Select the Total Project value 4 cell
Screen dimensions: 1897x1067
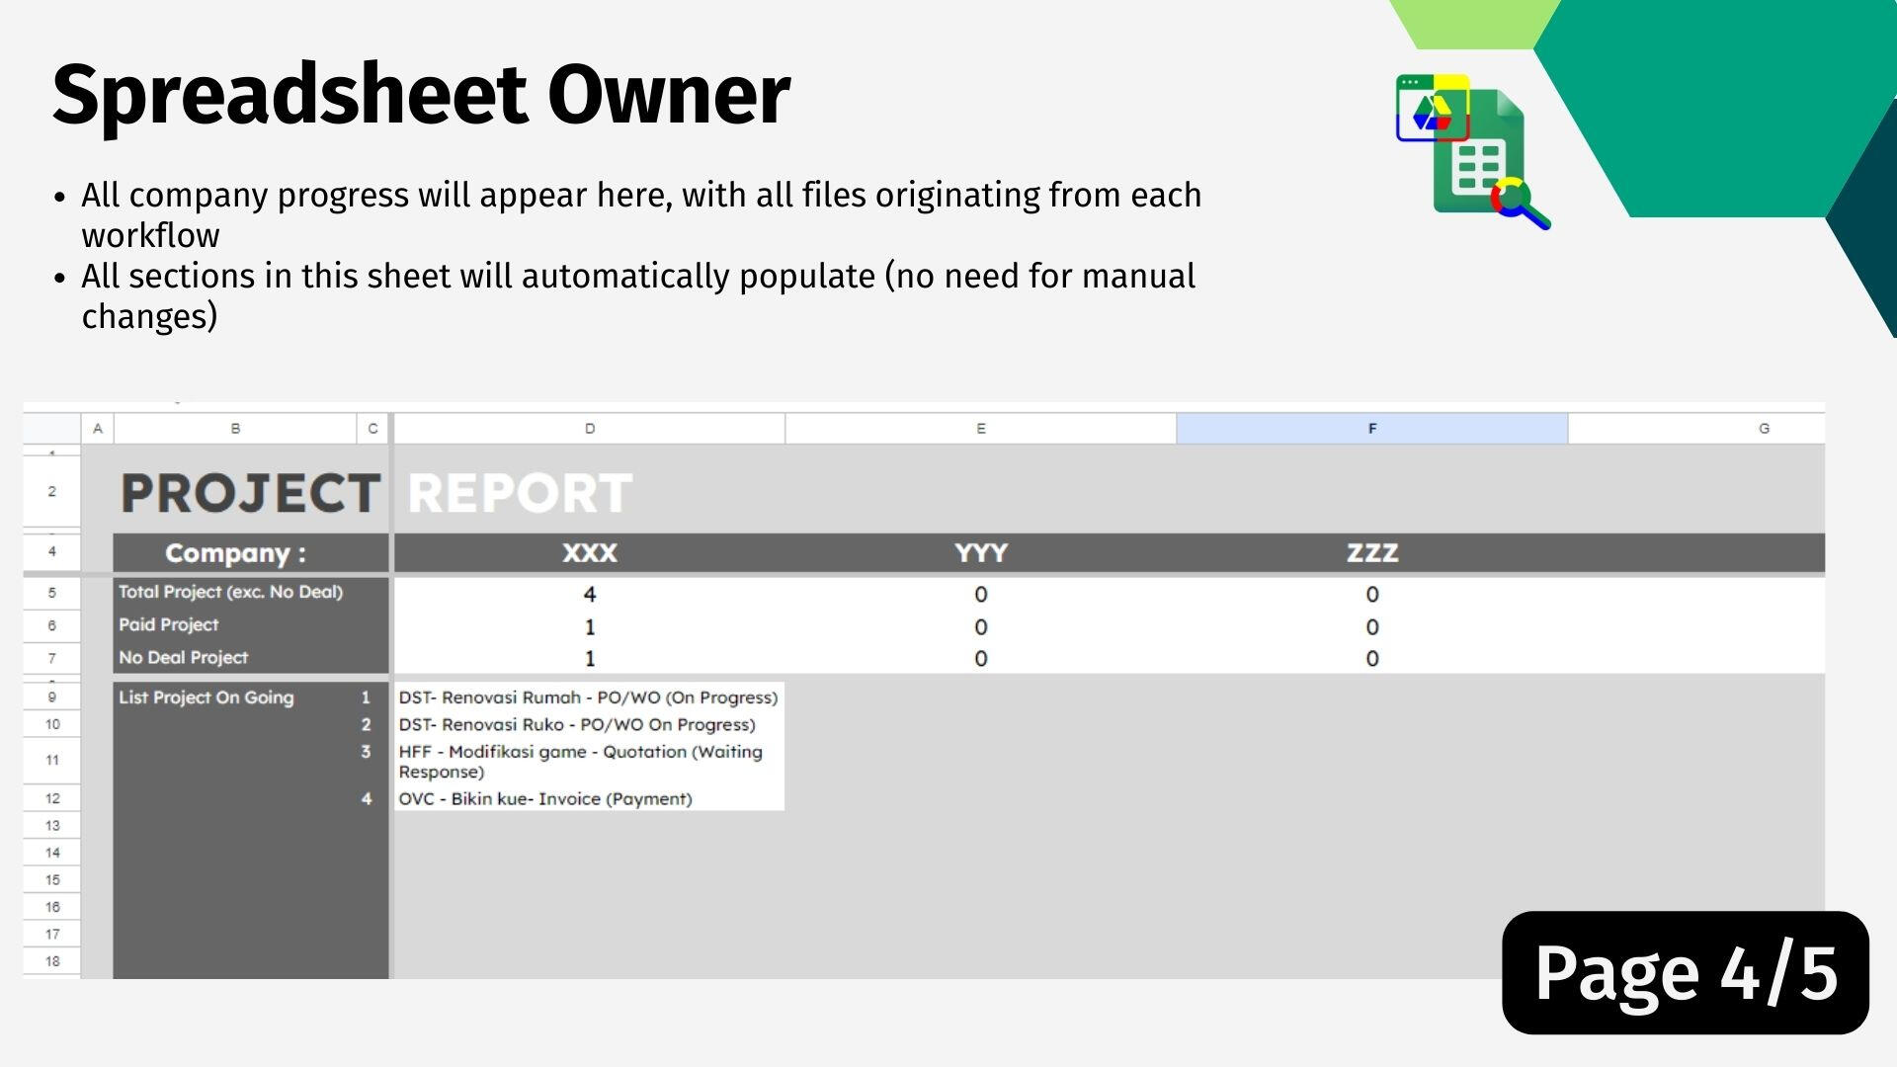point(589,594)
